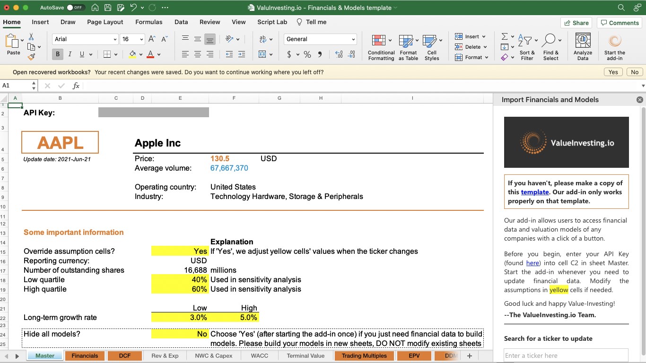This screenshot has width=646, height=363.
Task: Click Yes to open recovered workbooks
Action: pos(613,72)
